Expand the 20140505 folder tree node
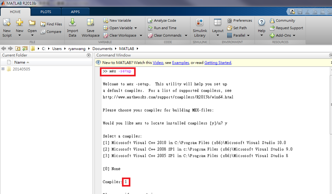The image size is (332, 194). click(3, 69)
